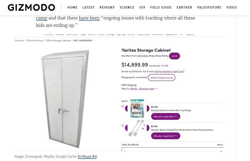The width and height of the screenshot is (250, 161).
Task: Click the anti-tip straps product image
Action: [x=137, y=109]
